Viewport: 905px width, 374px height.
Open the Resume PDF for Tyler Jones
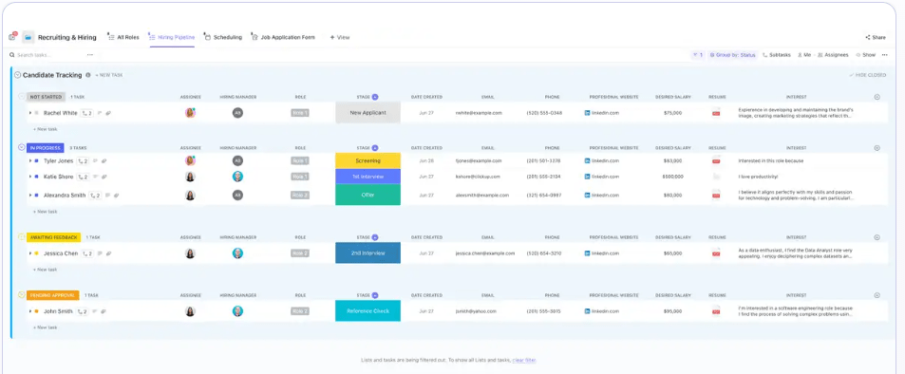pos(716,160)
